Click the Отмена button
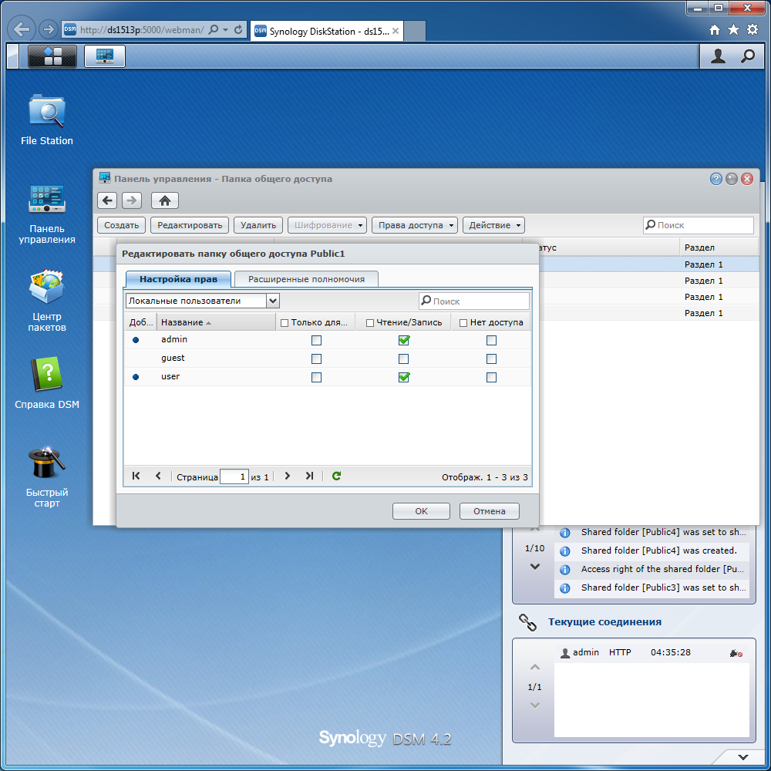Viewport: 771px width, 771px height. point(490,511)
